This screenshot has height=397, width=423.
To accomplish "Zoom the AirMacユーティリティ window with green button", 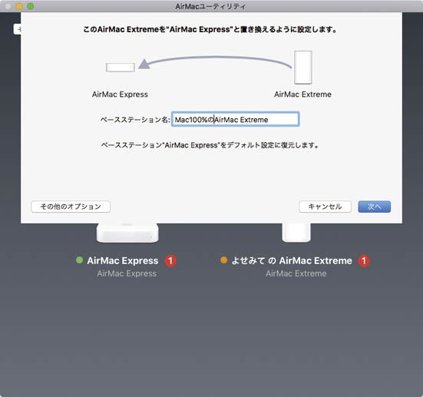I will pyautogui.click(x=31, y=6).
